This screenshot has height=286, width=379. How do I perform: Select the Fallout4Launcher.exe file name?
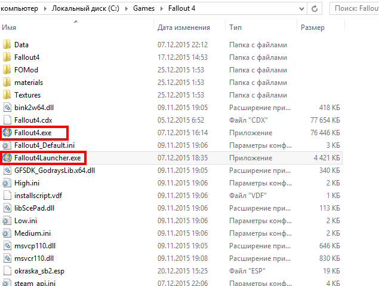tap(47, 158)
